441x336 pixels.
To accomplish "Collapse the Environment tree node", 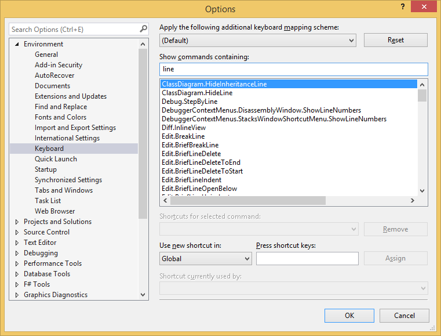I will (x=17, y=44).
